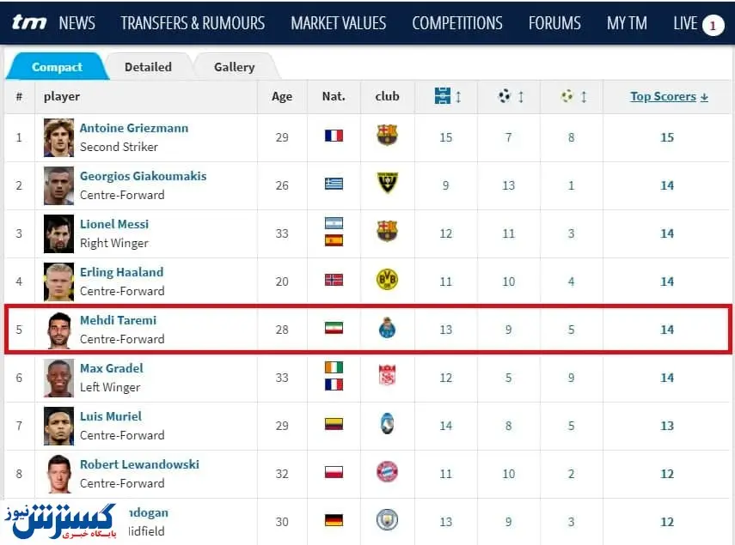Click FC Barcelona crest in Griezmann row
This screenshot has width=735, height=545.
(387, 135)
